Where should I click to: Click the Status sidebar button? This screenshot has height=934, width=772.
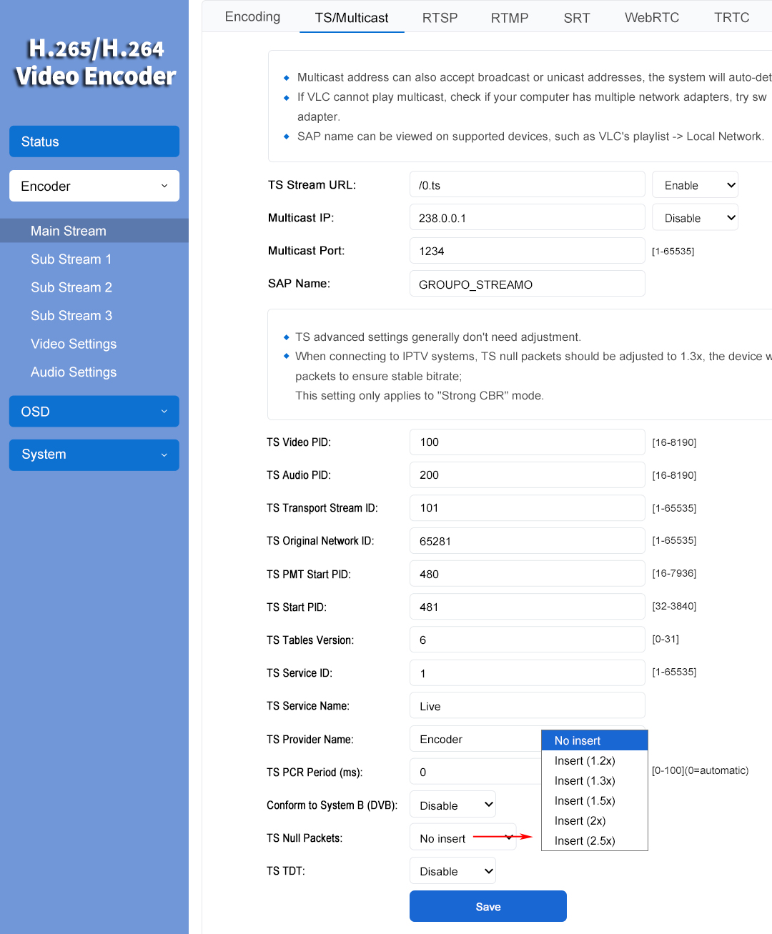click(x=94, y=141)
